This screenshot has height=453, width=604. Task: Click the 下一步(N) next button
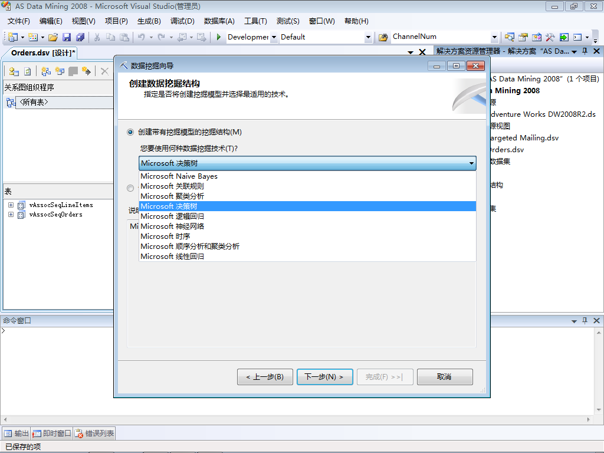click(x=325, y=377)
